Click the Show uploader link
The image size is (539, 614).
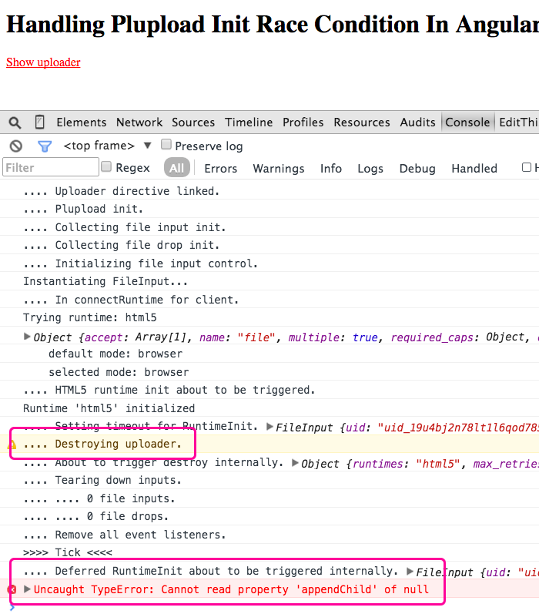click(43, 62)
